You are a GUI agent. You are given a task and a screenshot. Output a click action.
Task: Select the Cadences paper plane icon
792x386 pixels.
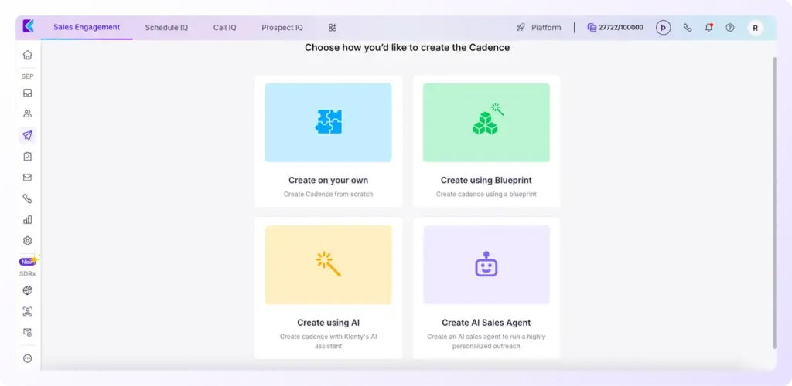(28, 135)
